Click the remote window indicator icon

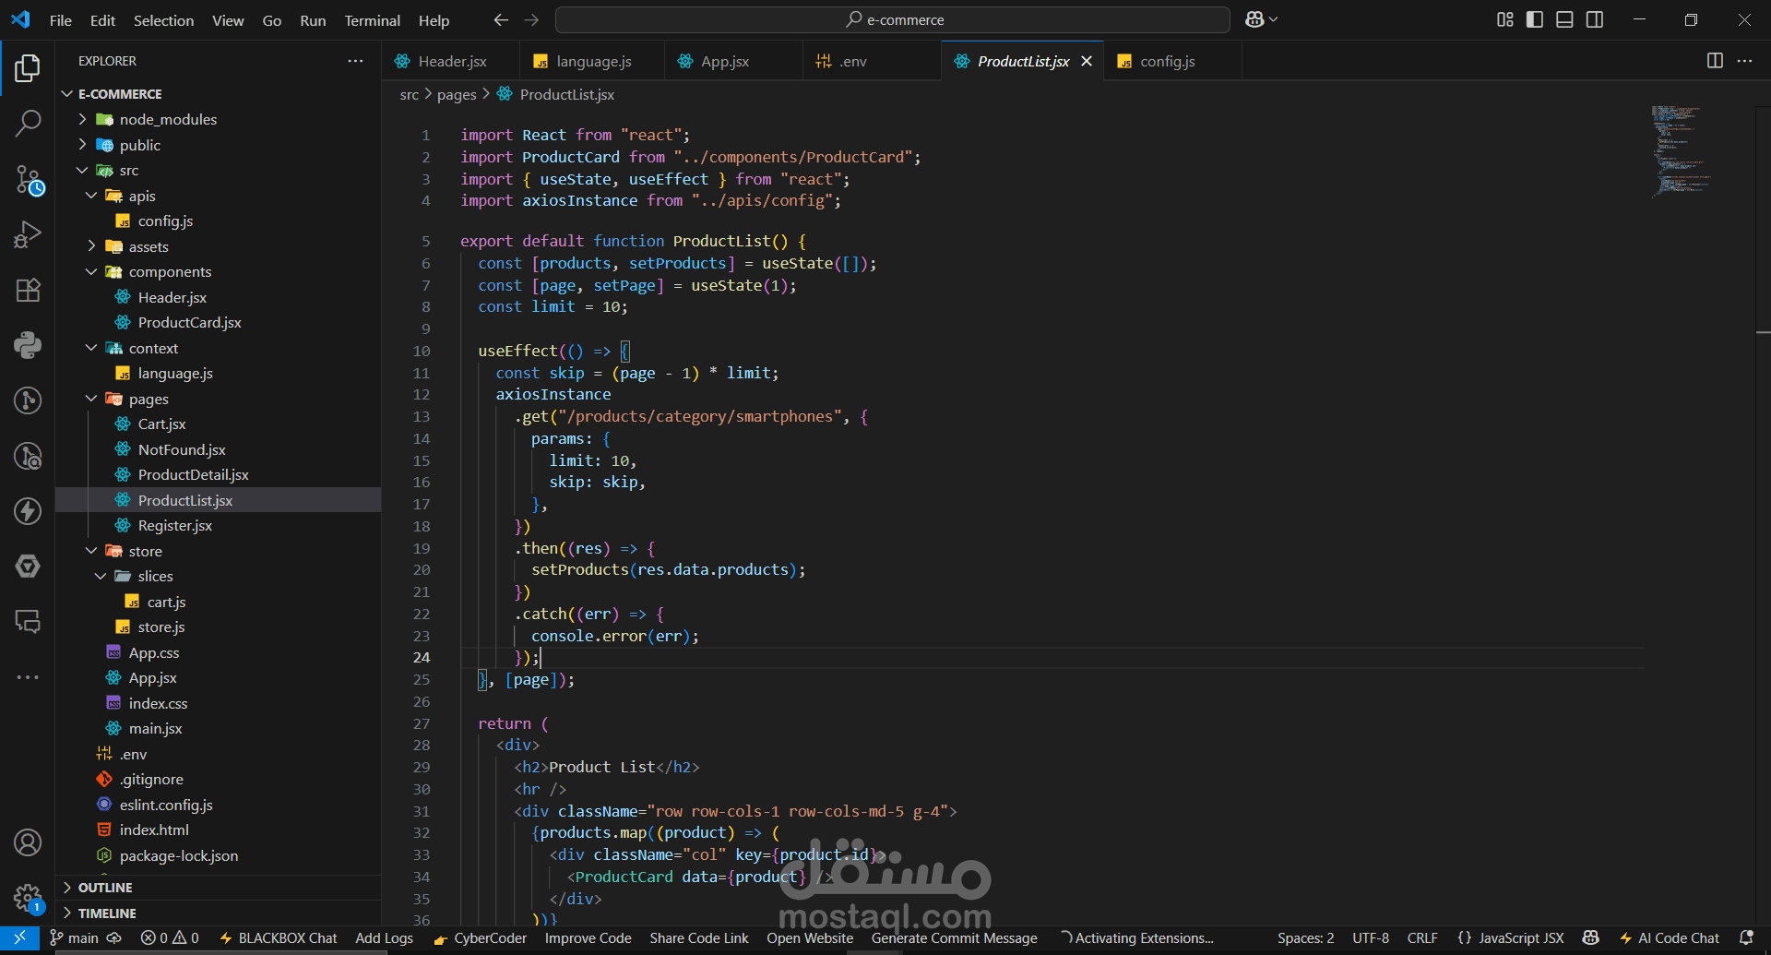tap(19, 937)
